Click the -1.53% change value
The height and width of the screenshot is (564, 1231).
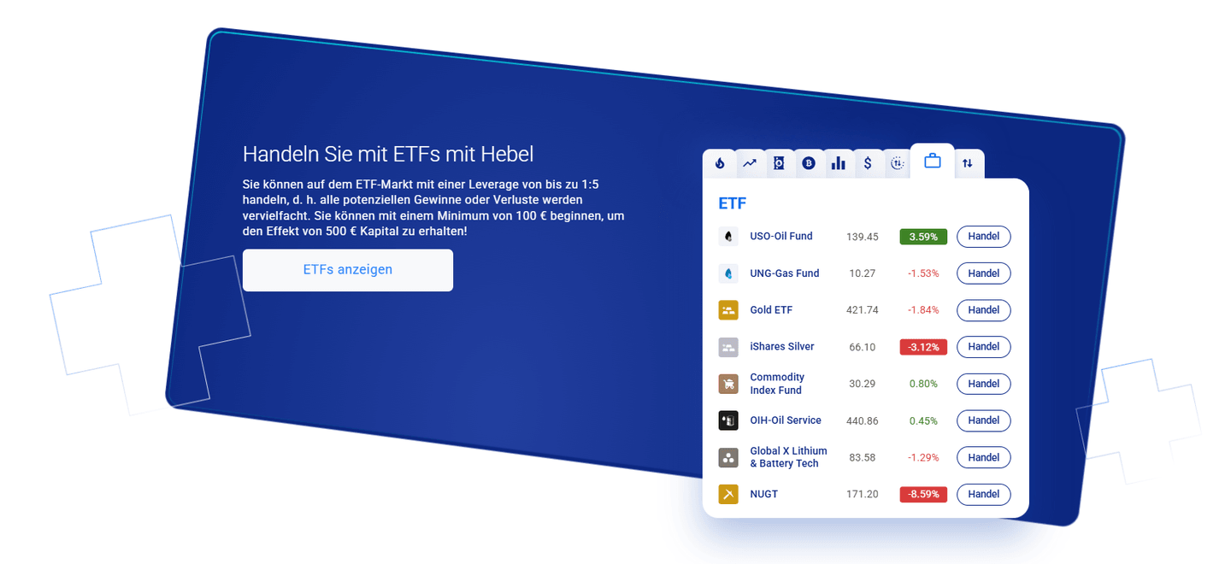923,273
